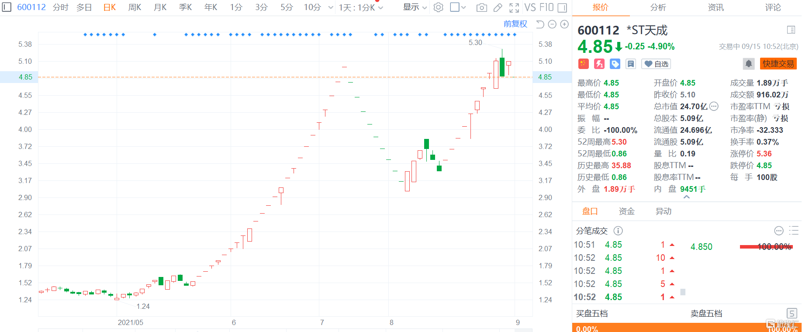Image resolution: width=802 pixels, height=332 pixels.
Task: Zoom out chart with minus icon
Action: coord(552,24)
